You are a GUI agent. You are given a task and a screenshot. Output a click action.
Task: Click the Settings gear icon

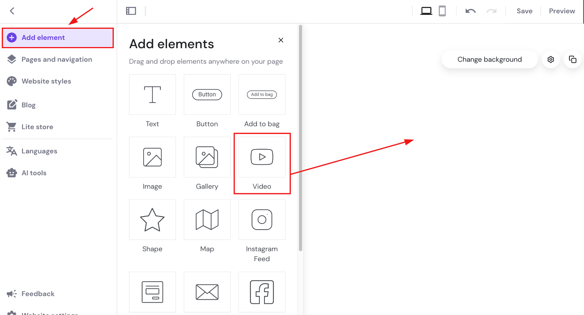551,59
